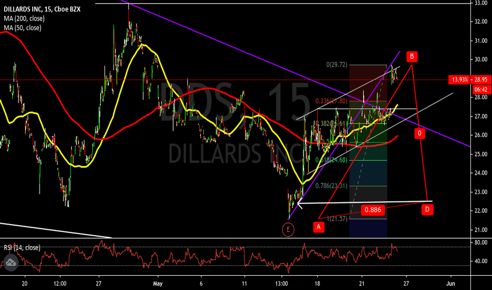The height and width of the screenshot is (290, 492).
Task: Click the red A pattern label
Action: tap(318, 227)
